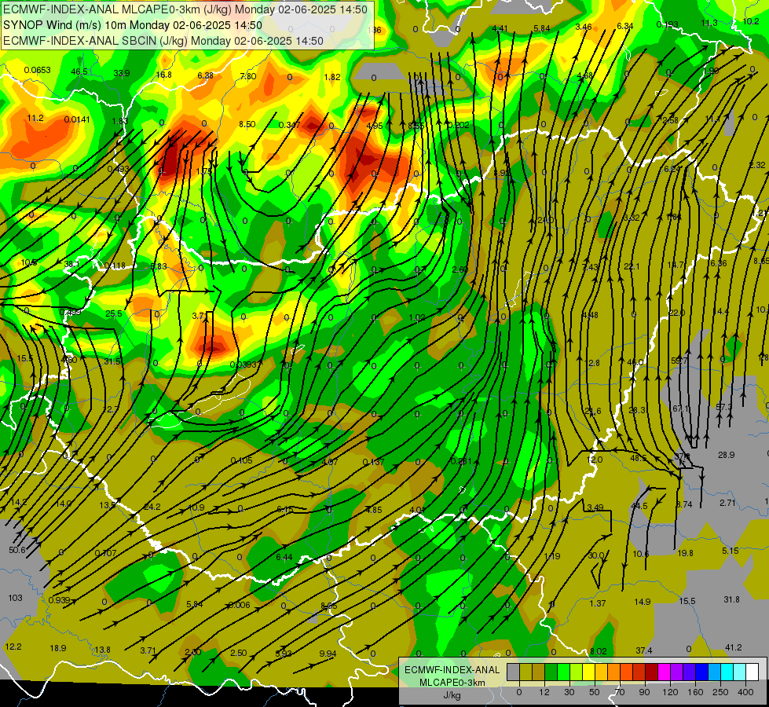This screenshot has height=707, width=769.
Task: Select the magenta swatch before 120 in legend
Action: click(x=664, y=672)
